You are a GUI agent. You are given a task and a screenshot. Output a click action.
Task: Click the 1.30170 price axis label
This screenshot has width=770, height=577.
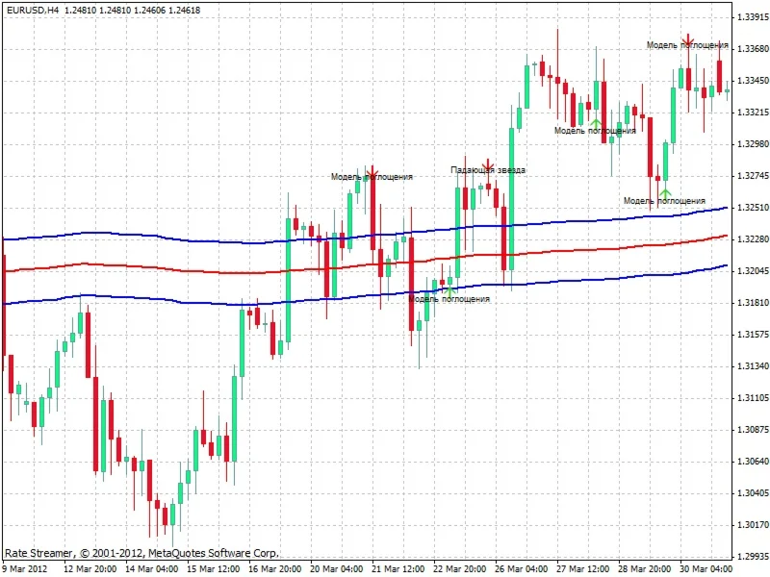tap(753, 525)
